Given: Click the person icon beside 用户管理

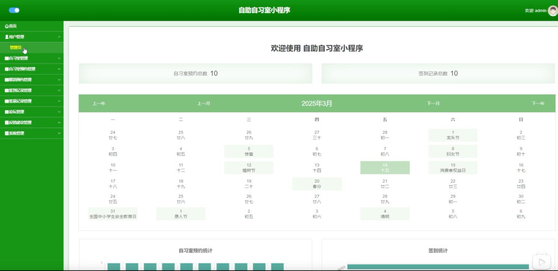Looking at the screenshot, I should (x=7, y=37).
